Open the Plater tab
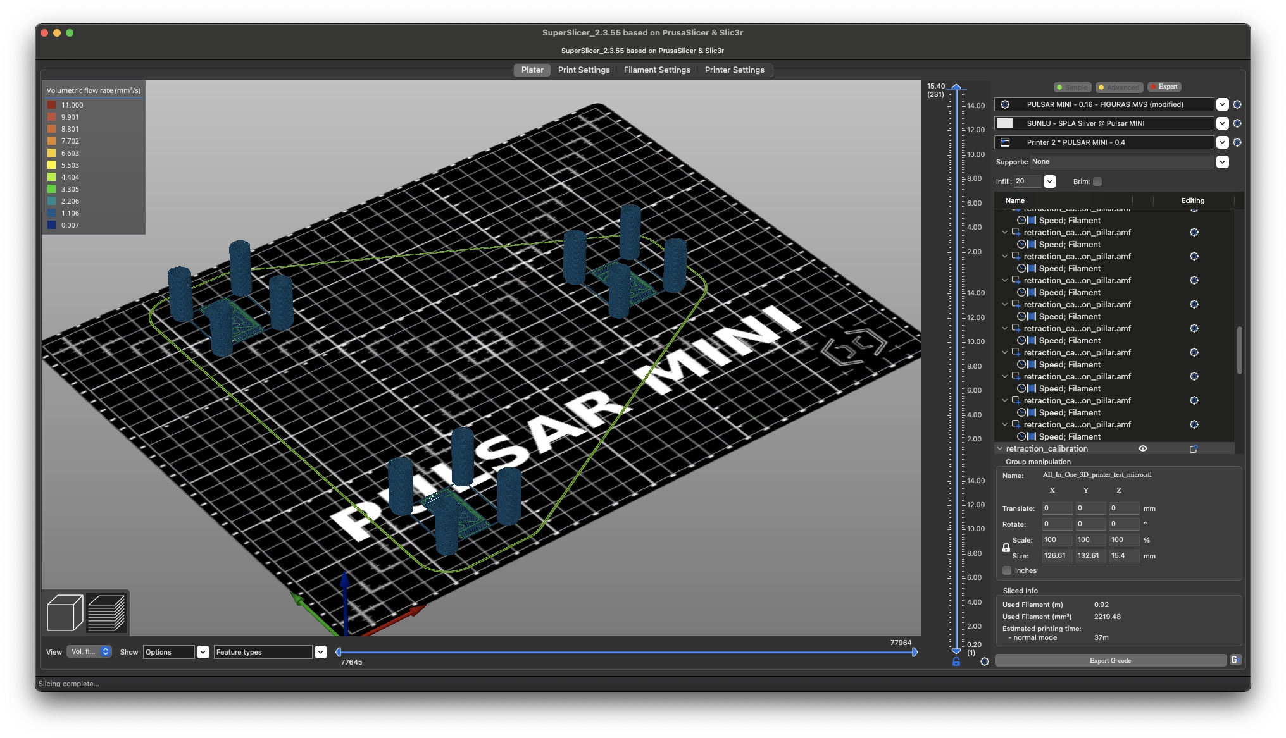The height and width of the screenshot is (738, 1286). click(x=532, y=70)
